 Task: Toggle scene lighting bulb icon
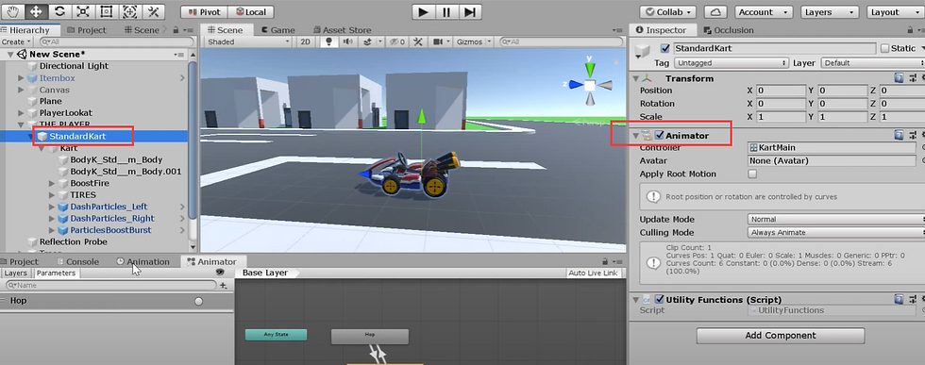tap(329, 41)
